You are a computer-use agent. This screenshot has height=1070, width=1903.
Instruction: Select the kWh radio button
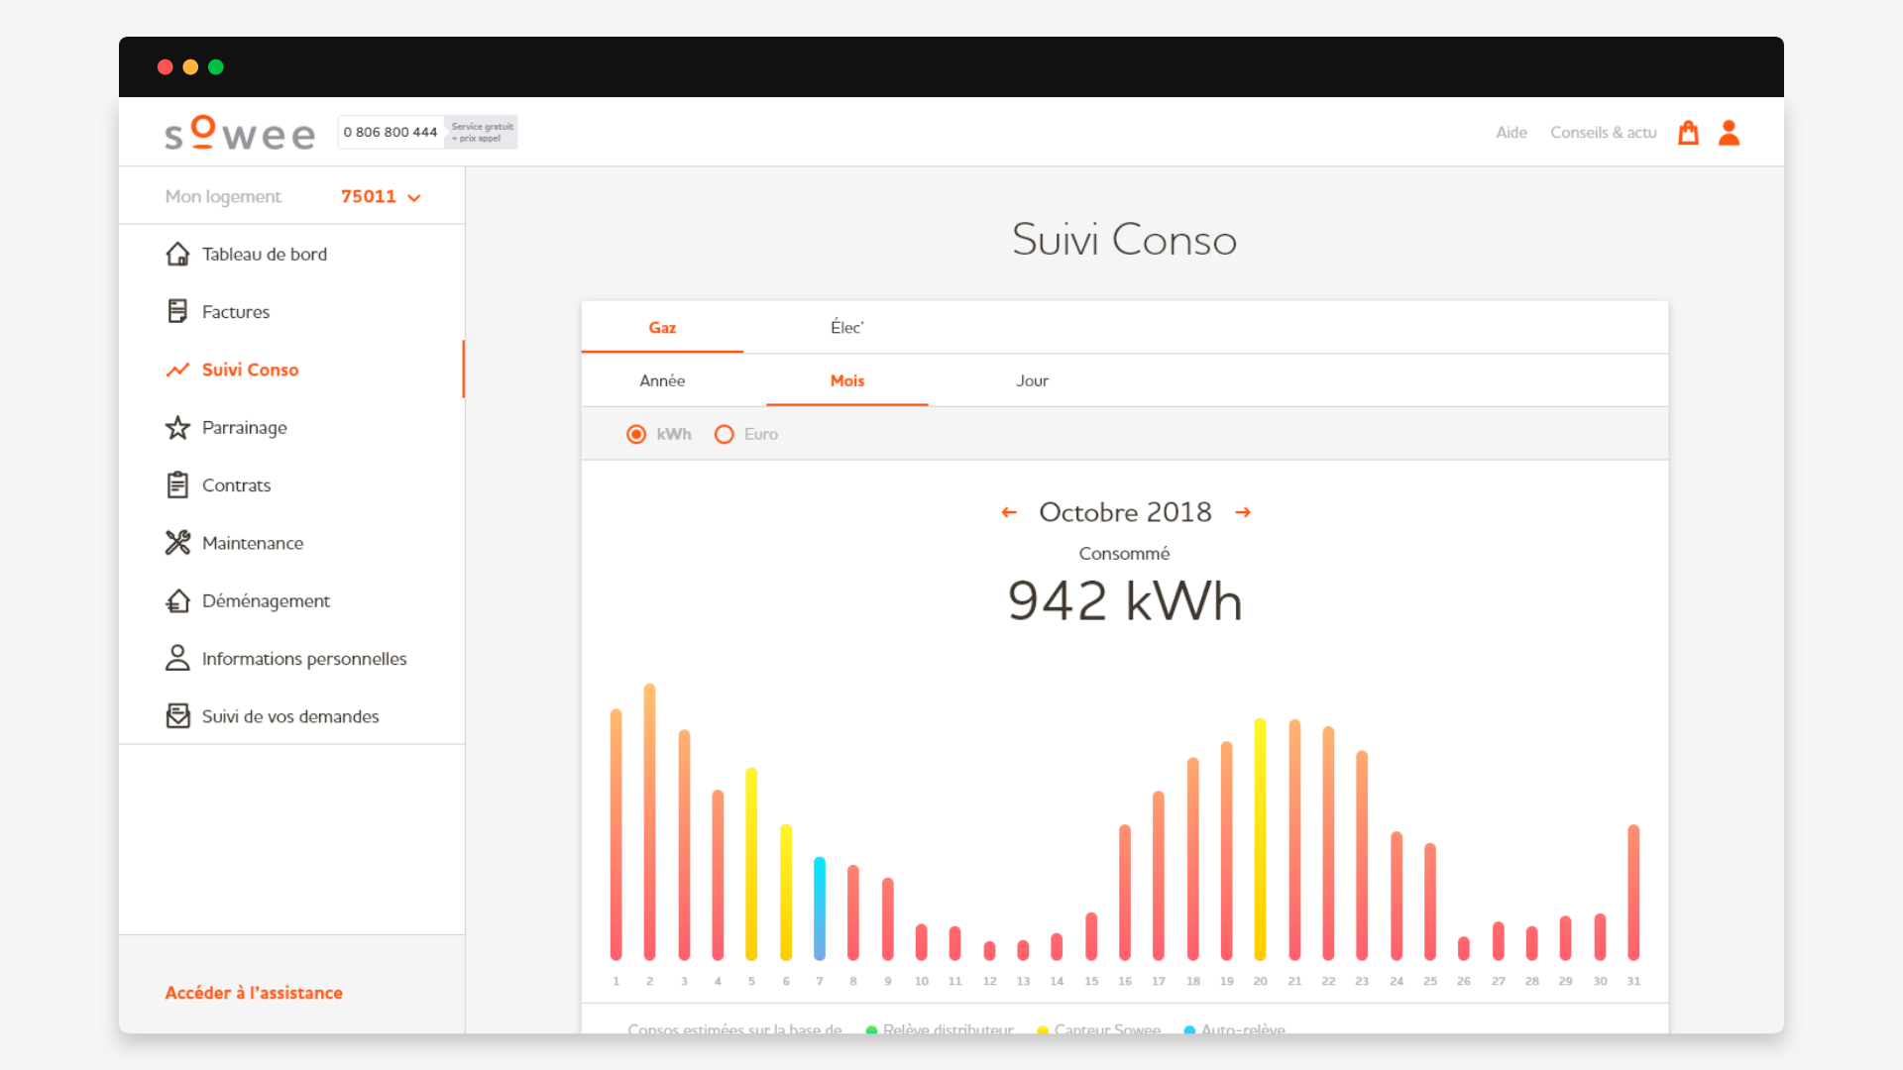(635, 434)
